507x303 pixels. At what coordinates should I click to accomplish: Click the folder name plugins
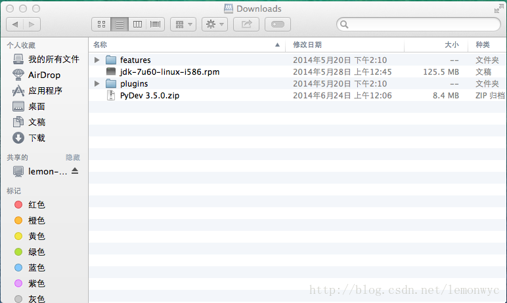[134, 84]
